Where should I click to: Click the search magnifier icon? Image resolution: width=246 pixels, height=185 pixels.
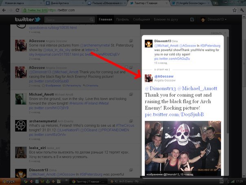click(91, 20)
